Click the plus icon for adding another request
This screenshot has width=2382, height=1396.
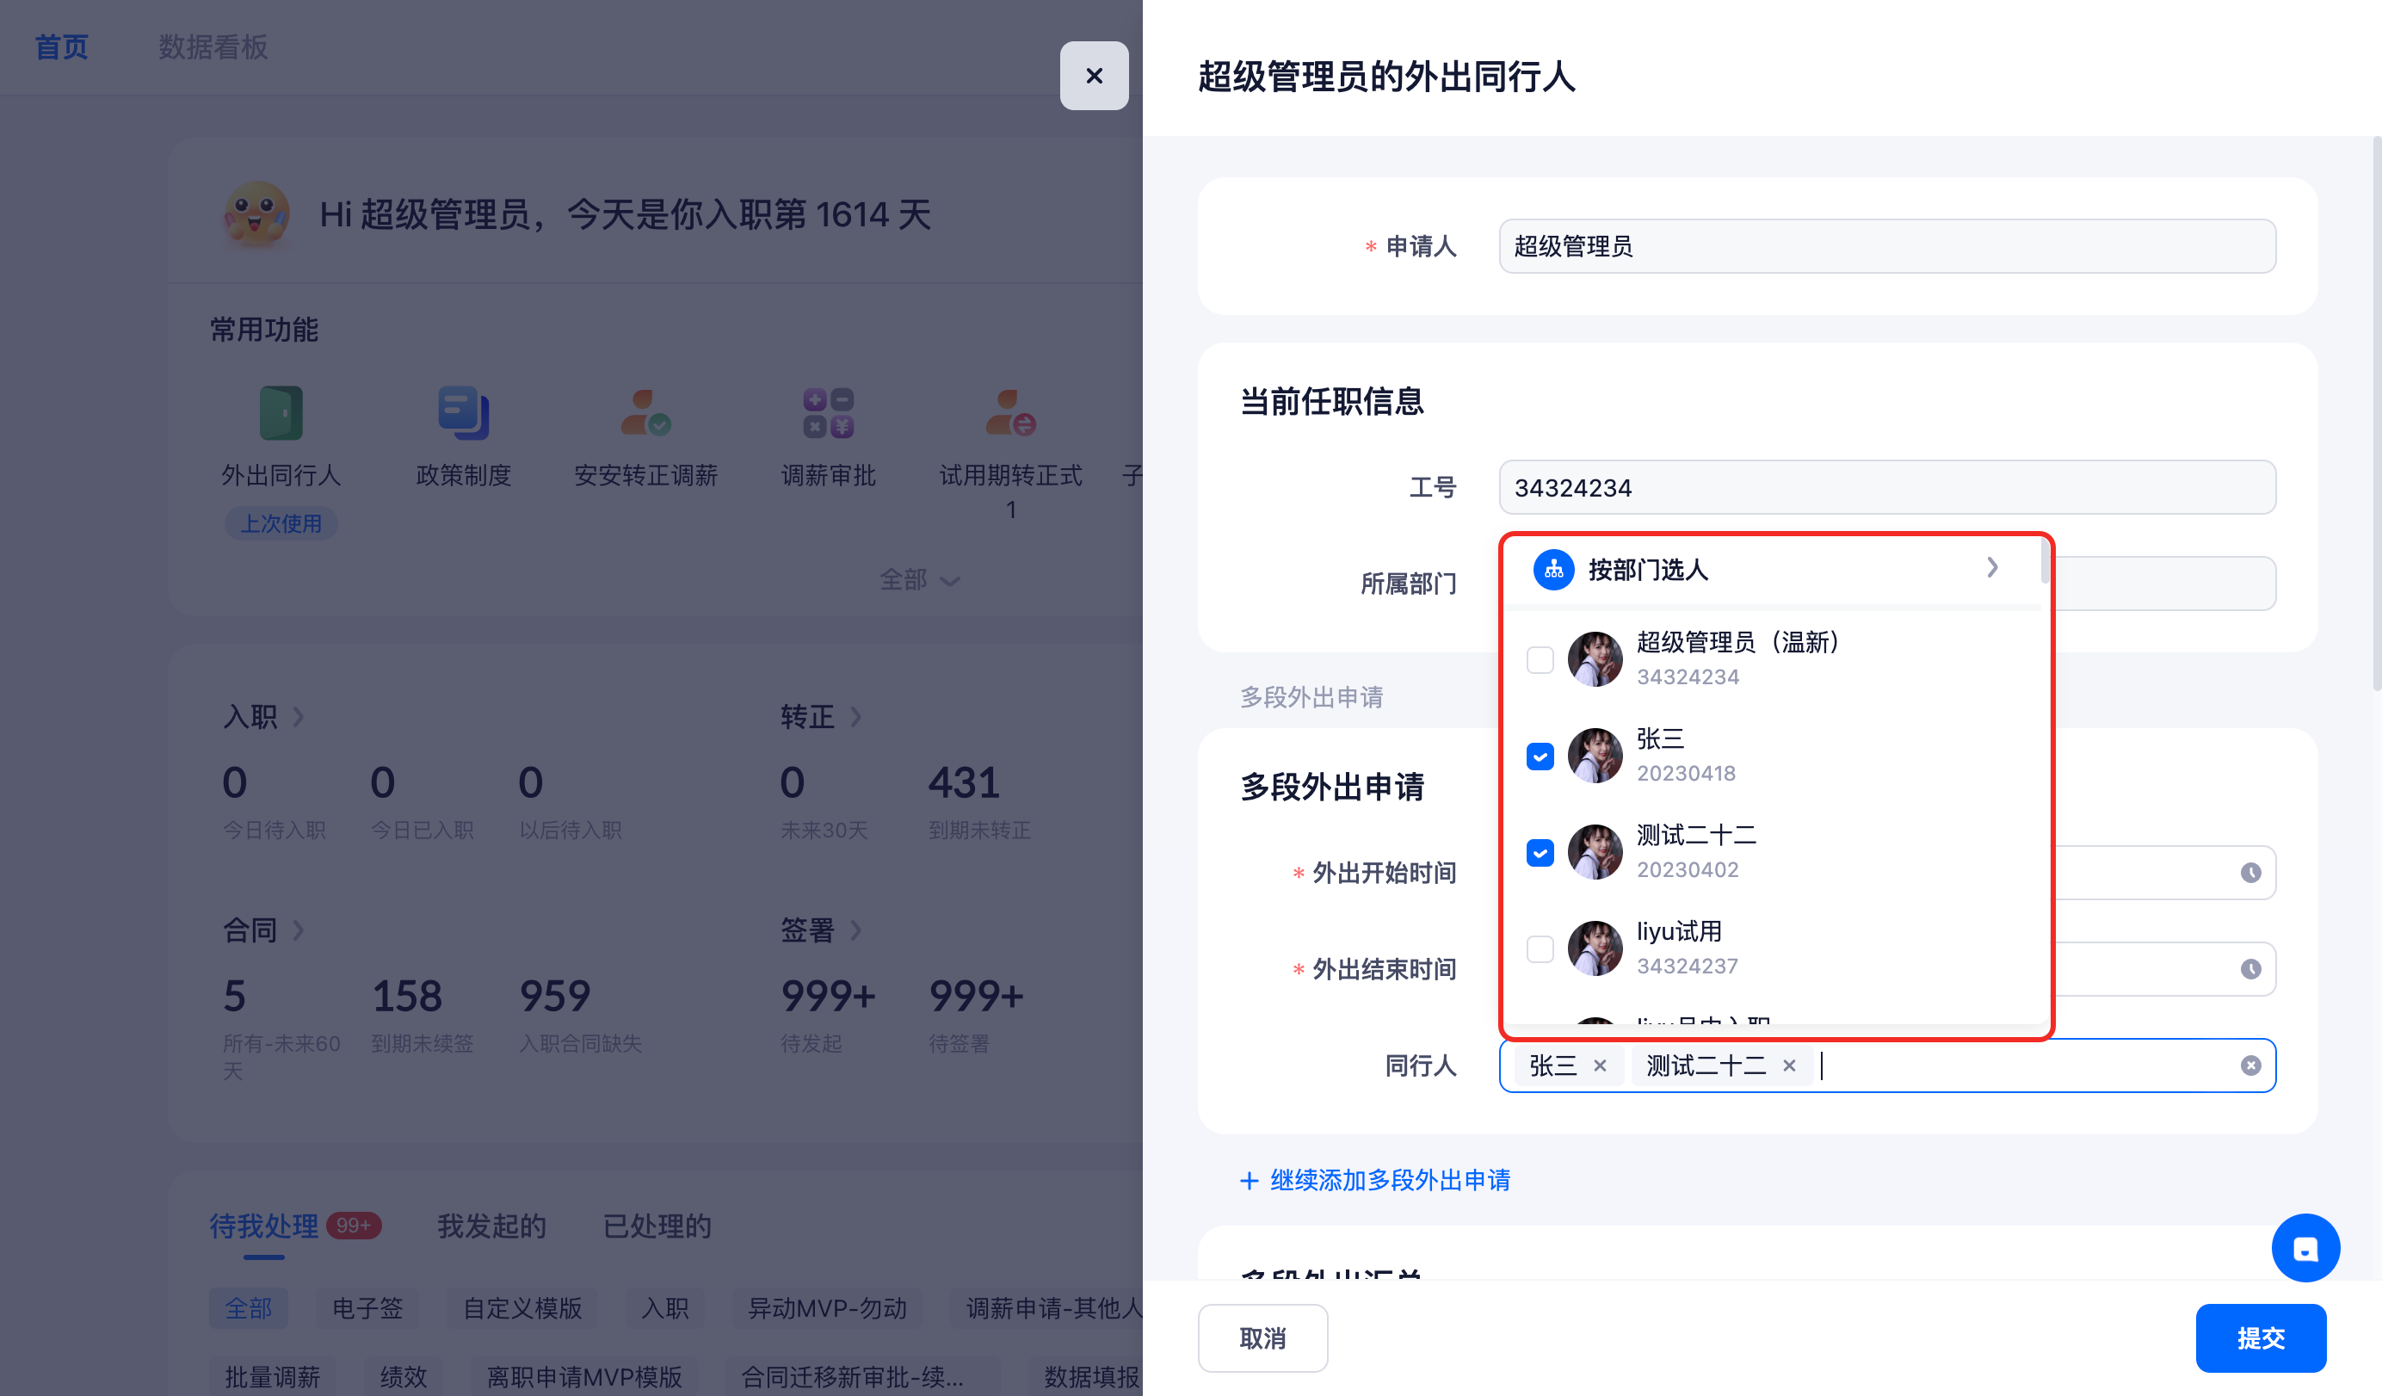click(1249, 1181)
